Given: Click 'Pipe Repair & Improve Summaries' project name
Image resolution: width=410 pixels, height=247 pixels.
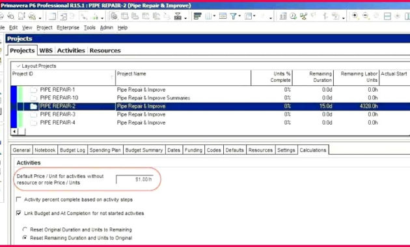Looking at the screenshot, I should [154, 98].
